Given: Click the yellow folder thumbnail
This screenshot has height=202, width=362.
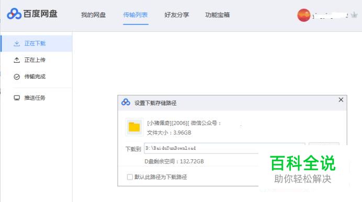Looking at the screenshot, I should [134, 127].
